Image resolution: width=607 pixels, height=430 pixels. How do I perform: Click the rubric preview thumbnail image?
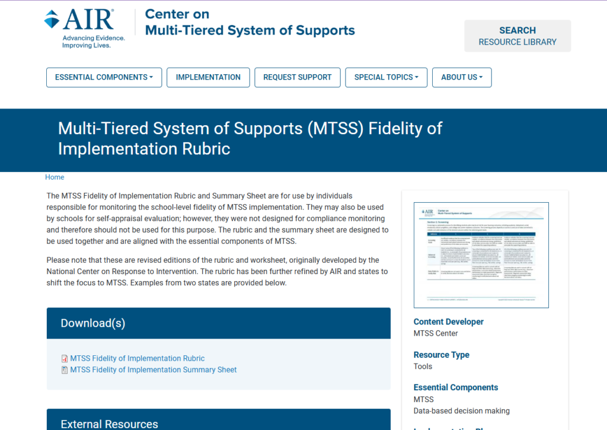[481, 255]
